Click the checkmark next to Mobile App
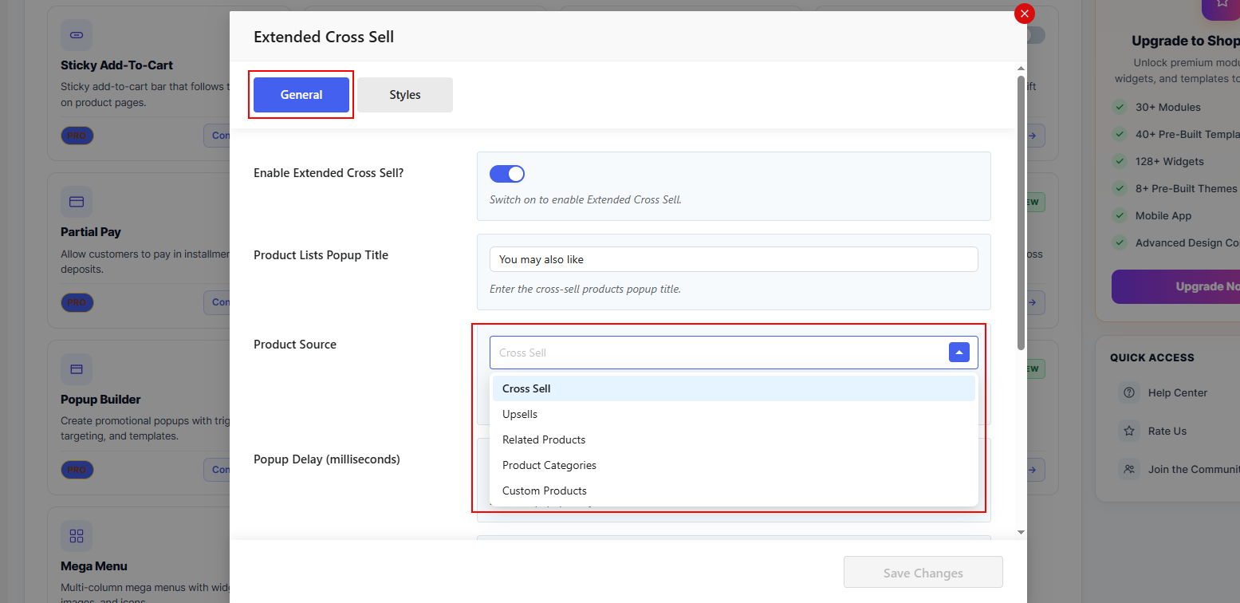The image size is (1240, 603). click(1120, 215)
